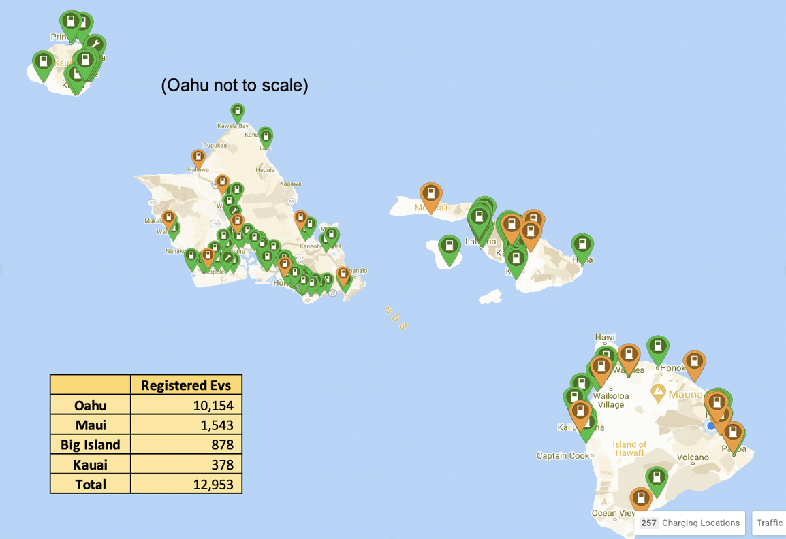The height and width of the screenshot is (539, 786).
Task: Select the green pin near Princeville, Kauai
Action: coord(71,20)
